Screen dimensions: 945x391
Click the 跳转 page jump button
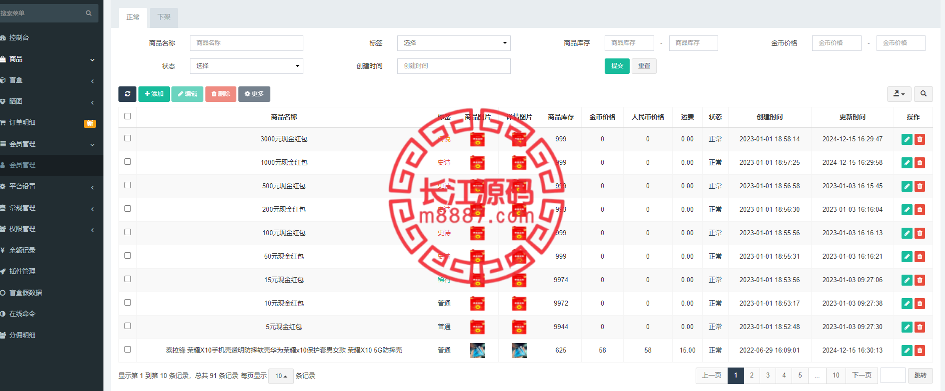click(920, 376)
